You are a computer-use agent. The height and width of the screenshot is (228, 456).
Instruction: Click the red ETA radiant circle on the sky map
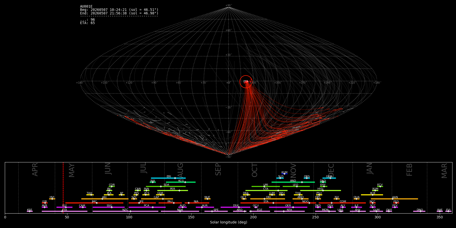246,82
